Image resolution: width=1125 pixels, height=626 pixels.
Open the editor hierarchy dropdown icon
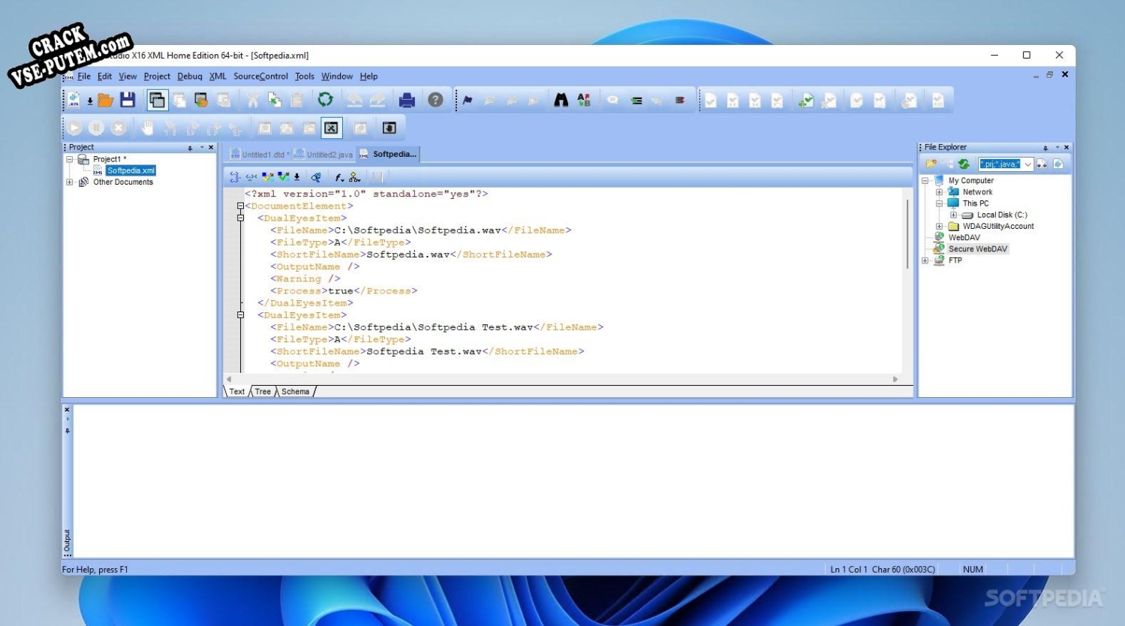tap(355, 177)
